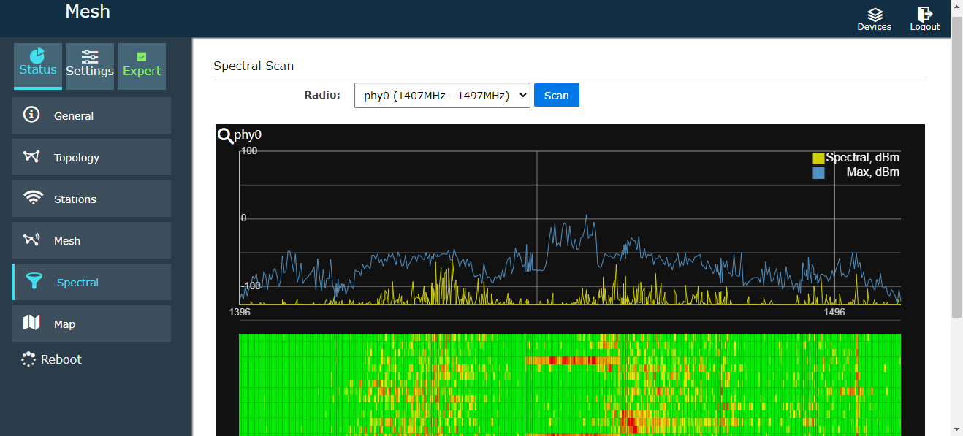This screenshot has width=963, height=436.
Task: Select the Topology network icon
Action: click(31, 157)
